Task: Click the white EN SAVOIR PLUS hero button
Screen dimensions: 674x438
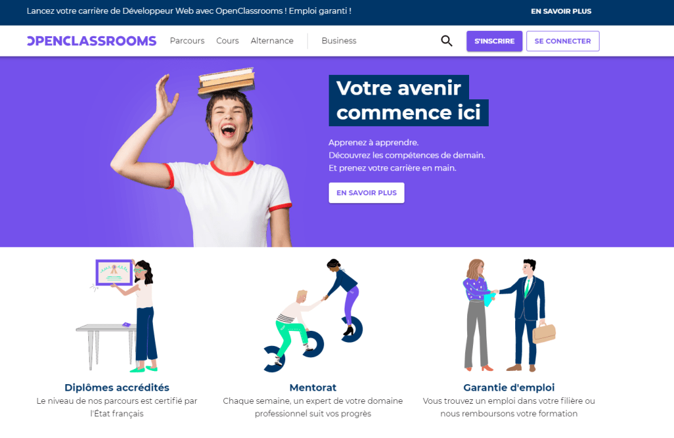Action: tap(366, 193)
